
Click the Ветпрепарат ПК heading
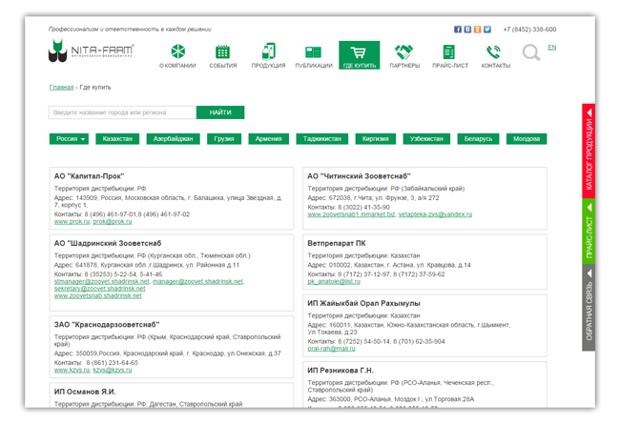(337, 243)
